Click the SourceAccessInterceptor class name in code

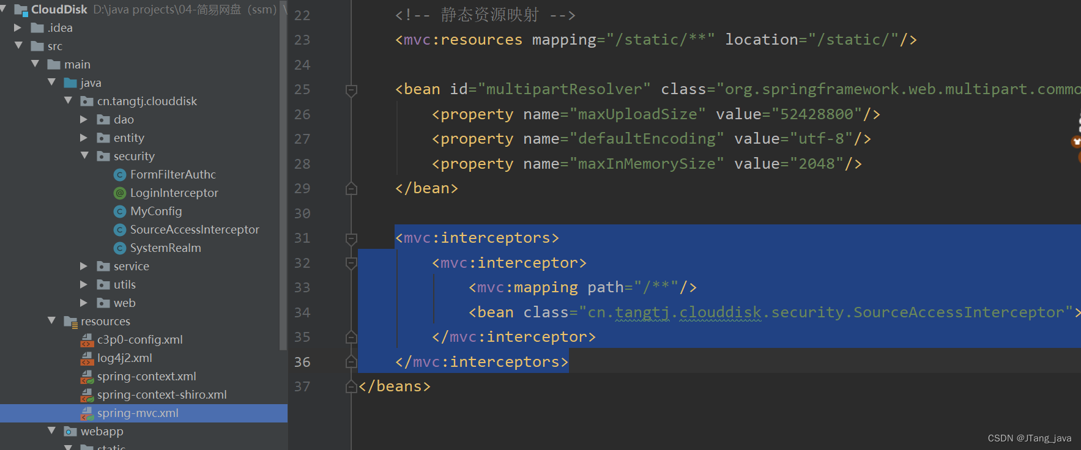click(x=959, y=312)
